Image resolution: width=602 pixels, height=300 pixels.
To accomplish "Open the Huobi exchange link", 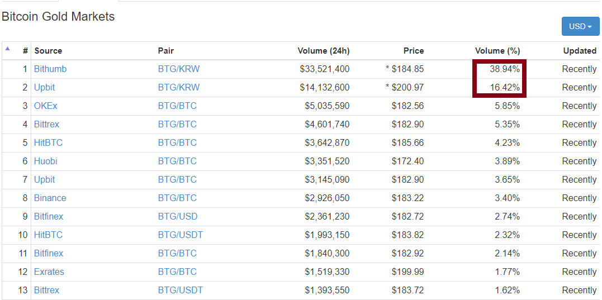I will point(45,161).
